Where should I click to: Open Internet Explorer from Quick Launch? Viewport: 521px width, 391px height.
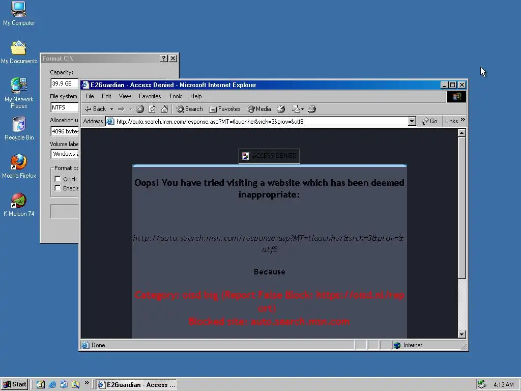52,385
